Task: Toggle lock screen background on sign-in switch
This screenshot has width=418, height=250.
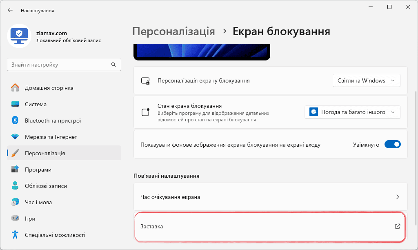Action: pos(392,144)
